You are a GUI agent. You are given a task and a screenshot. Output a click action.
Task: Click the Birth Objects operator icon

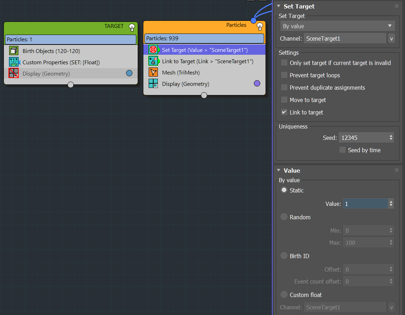[x=14, y=51]
